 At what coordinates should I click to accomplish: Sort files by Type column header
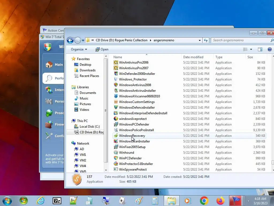tap(219, 57)
